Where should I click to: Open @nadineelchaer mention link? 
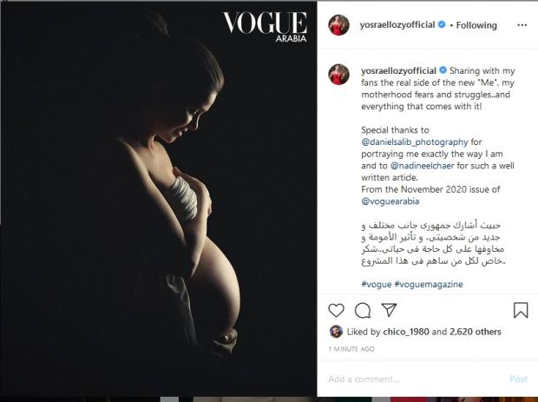(423, 166)
